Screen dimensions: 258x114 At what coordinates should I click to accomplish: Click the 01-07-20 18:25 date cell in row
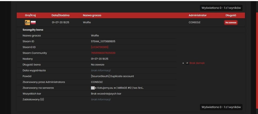(61, 22)
